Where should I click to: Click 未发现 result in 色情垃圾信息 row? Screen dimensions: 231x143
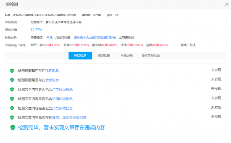(x=216, y=98)
